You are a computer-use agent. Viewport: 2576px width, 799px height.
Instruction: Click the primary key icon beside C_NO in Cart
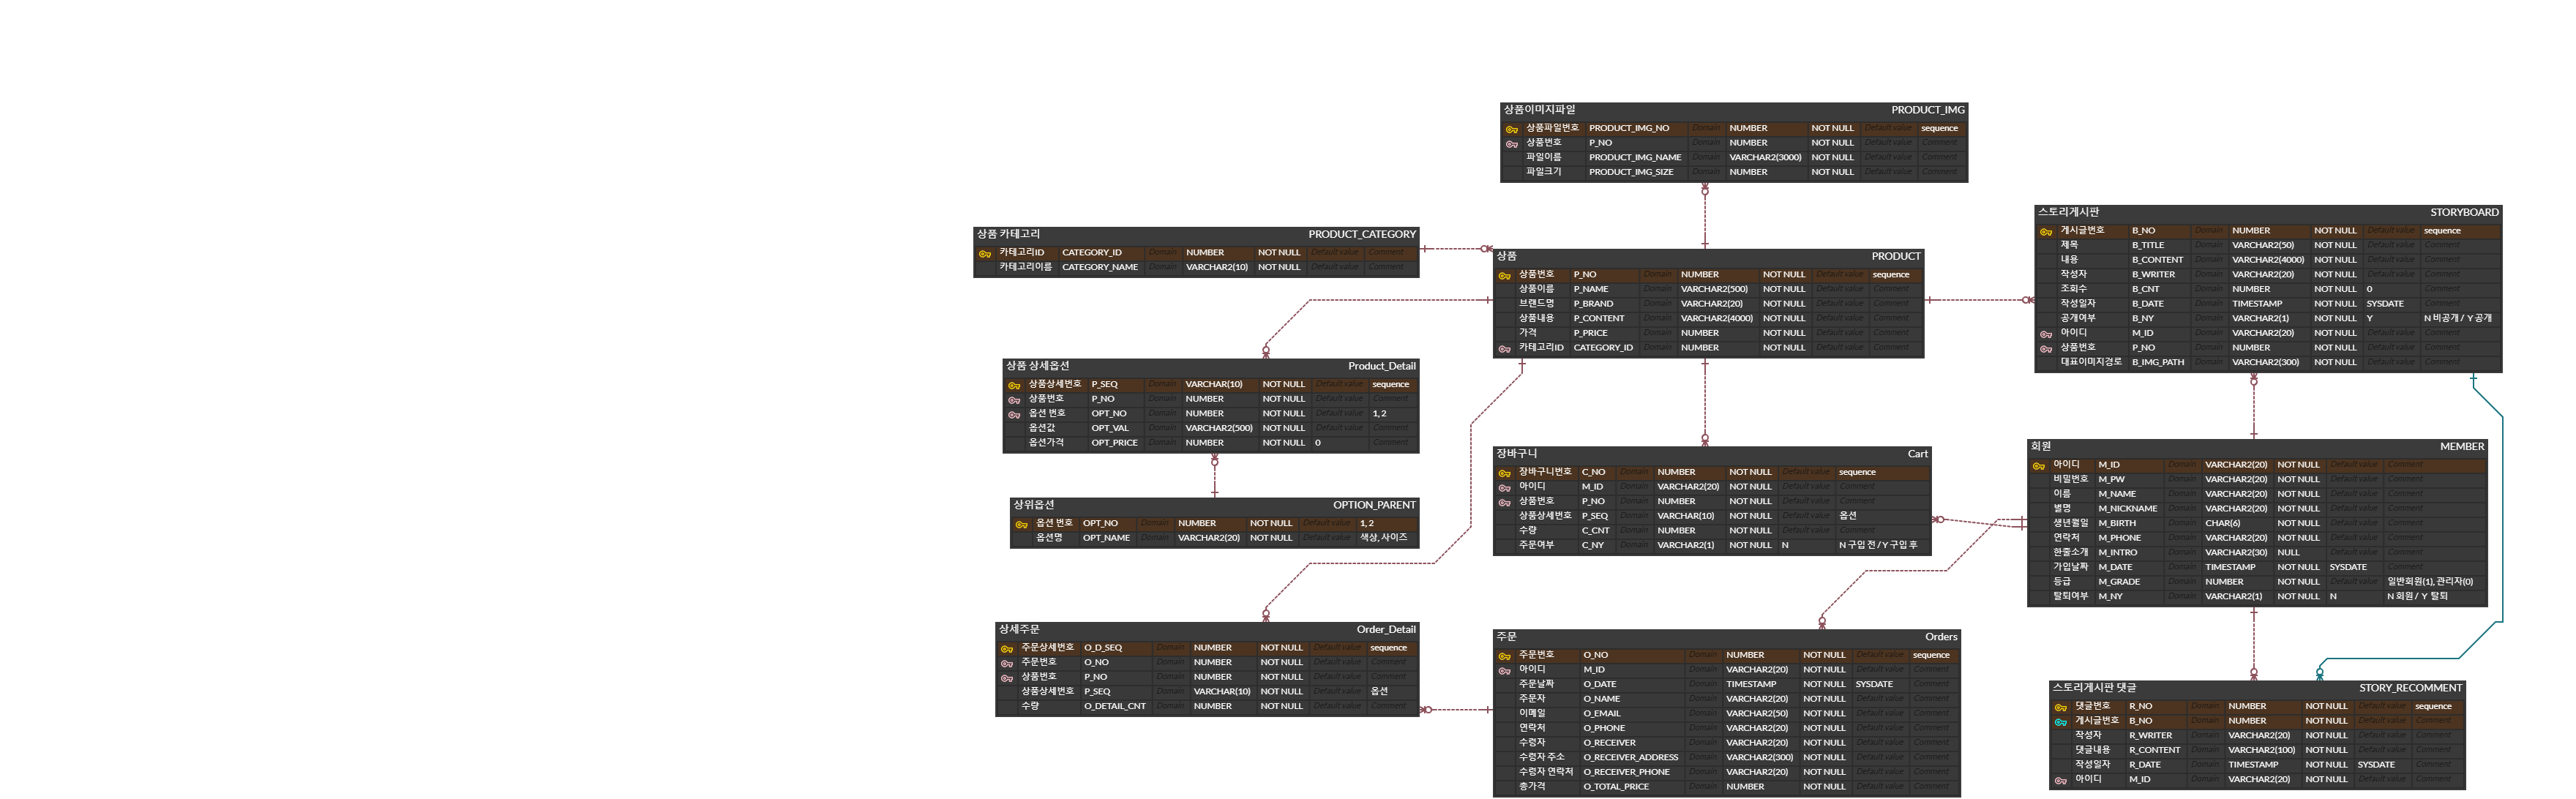click(1504, 473)
